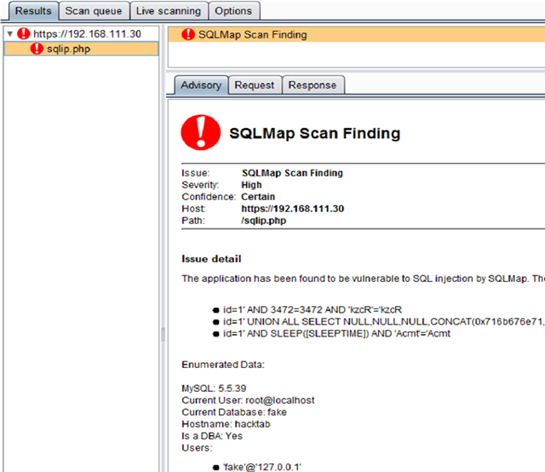This screenshot has height=472, width=545.
Task: Click the Path value /sqlip.php
Action: (x=264, y=221)
